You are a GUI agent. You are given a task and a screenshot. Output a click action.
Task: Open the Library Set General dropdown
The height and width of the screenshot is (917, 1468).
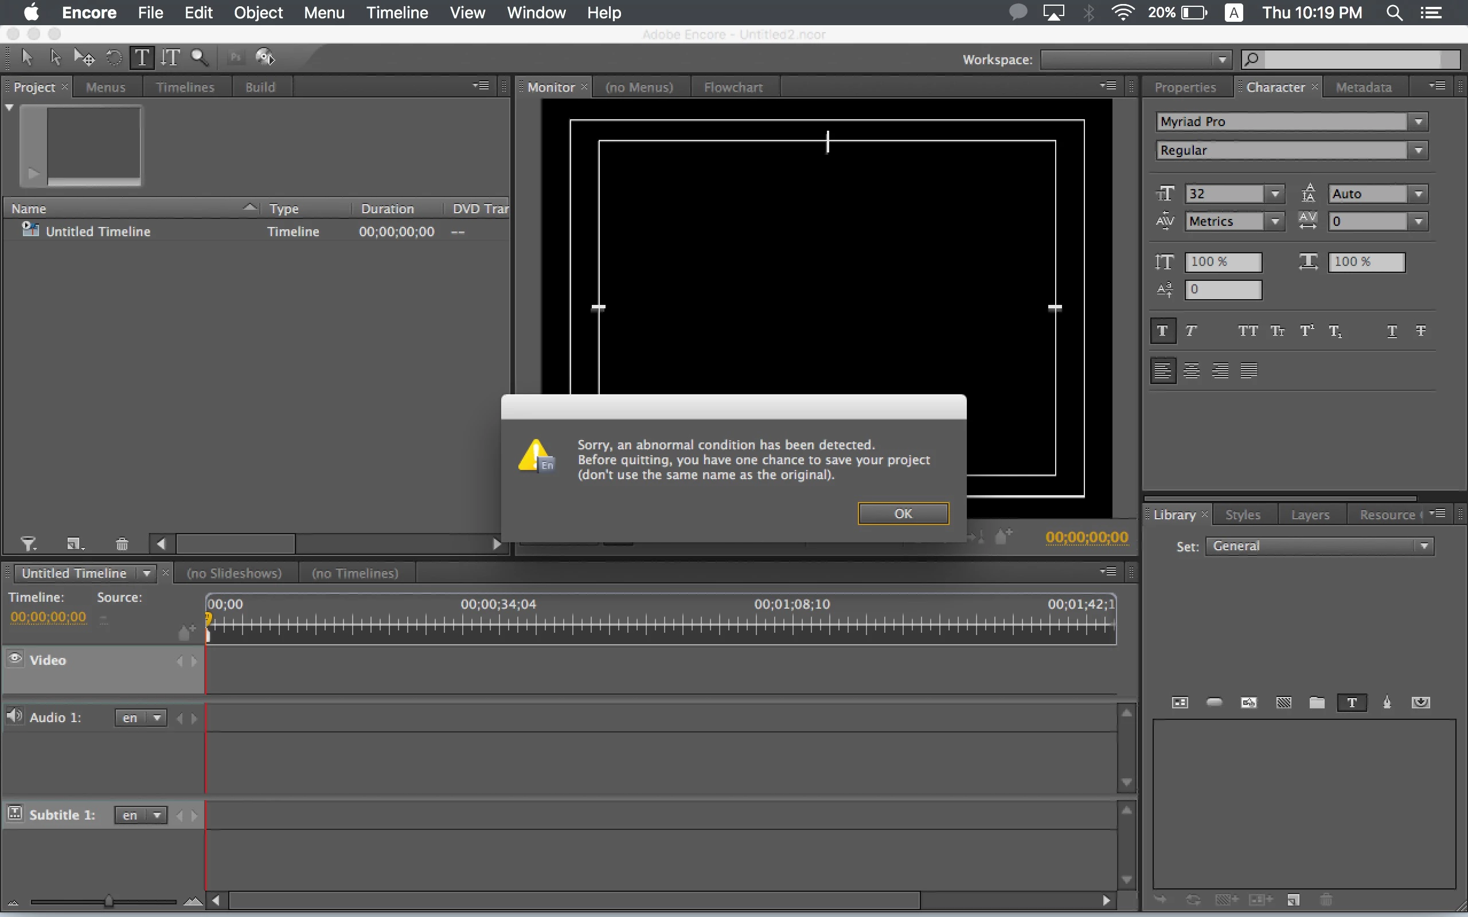pyautogui.click(x=1319, y=546)
